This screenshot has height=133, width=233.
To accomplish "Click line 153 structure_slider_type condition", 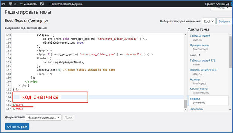I will (x=95, y=54).
